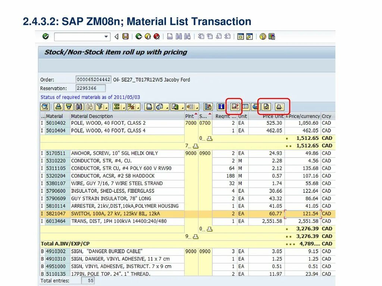
Task: Click the Details magnifier icon in grid toolbar
Action: (45, 107)
